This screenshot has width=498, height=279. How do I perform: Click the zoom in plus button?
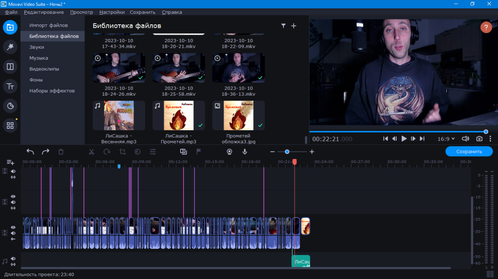pos(312,152)
